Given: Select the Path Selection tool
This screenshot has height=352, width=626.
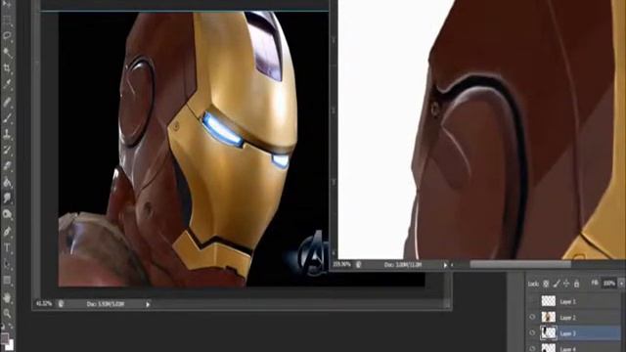Looking at the screenshot, I should click(7, 264).
